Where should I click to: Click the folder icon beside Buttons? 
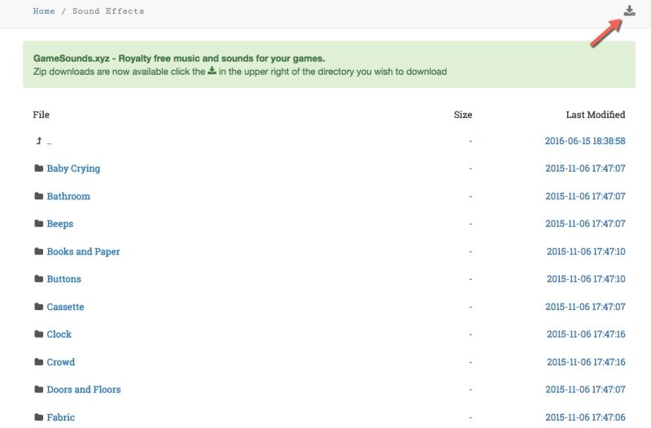click(38, 278)
